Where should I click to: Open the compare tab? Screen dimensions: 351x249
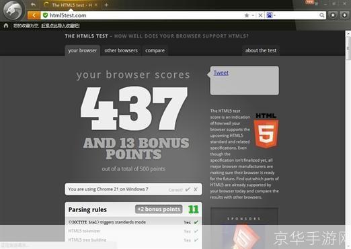155,50
